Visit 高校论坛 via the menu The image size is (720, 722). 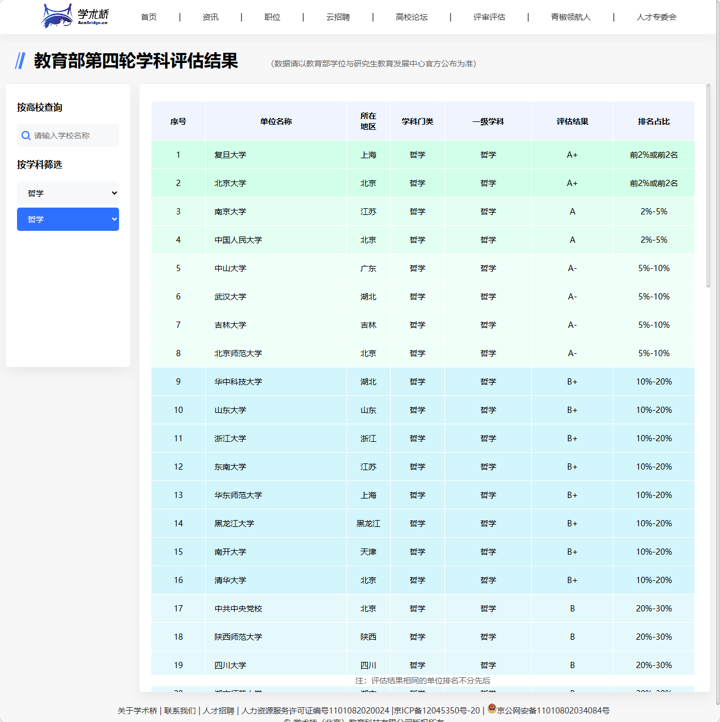(411, 17)
